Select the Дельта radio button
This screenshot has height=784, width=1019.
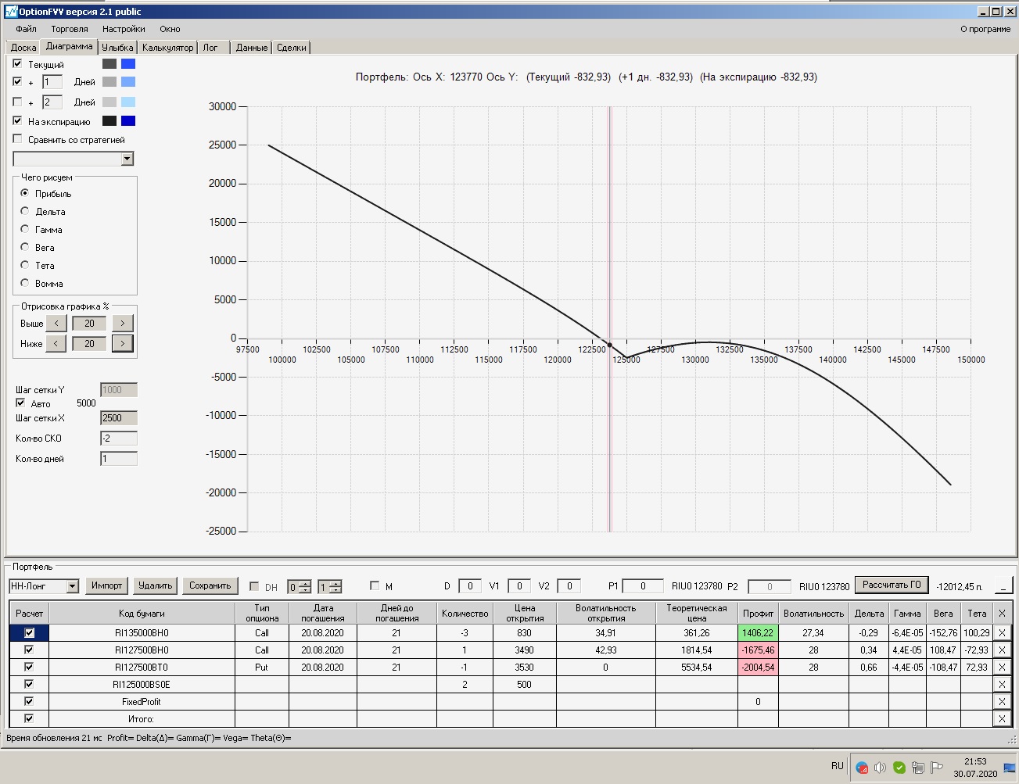coord(25,211)
